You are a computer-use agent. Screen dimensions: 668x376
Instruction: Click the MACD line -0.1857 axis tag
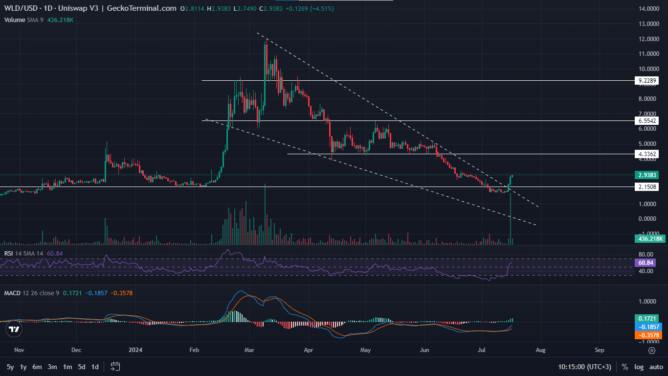[x=649, y=327]
